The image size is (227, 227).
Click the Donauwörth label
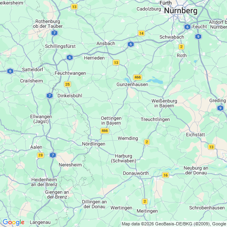coord(136,173)
